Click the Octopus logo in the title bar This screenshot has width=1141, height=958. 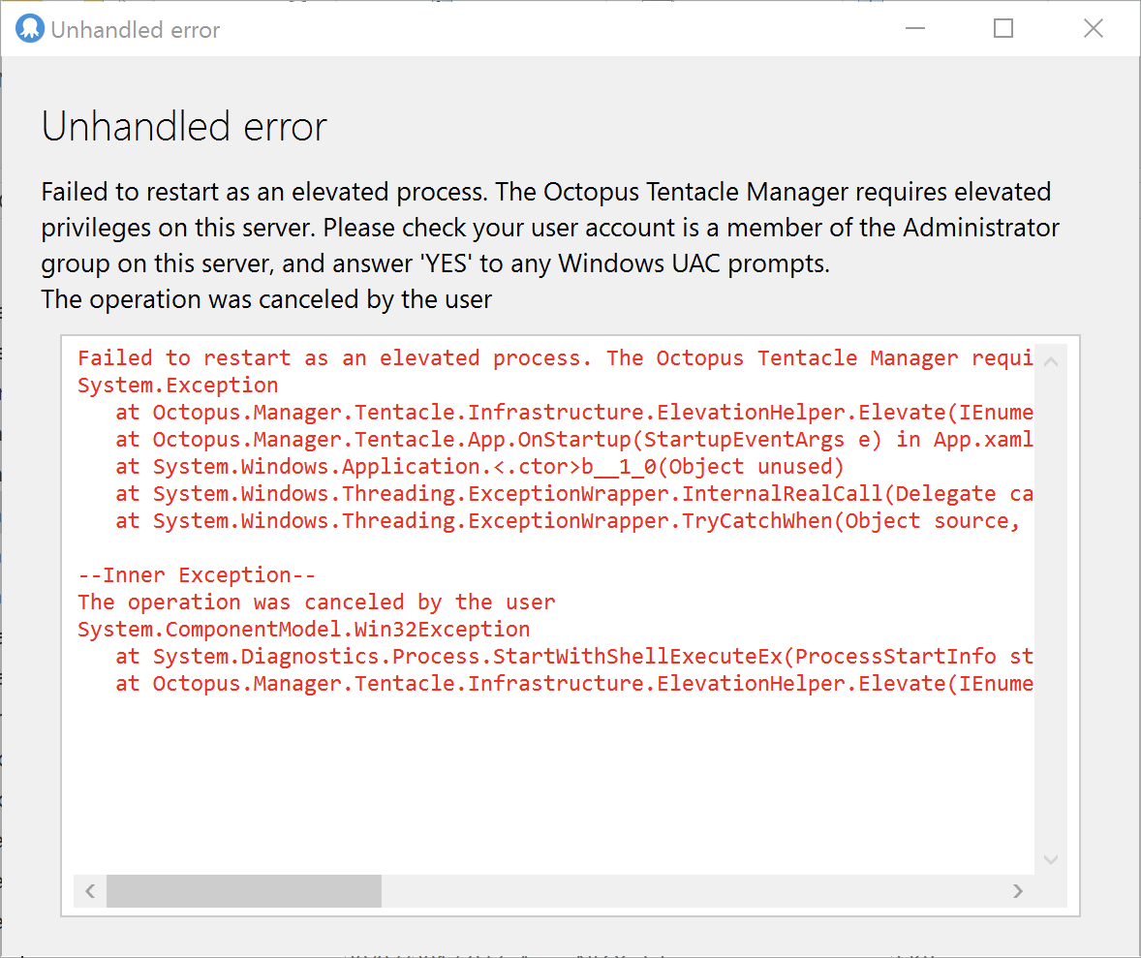point(30,28)
